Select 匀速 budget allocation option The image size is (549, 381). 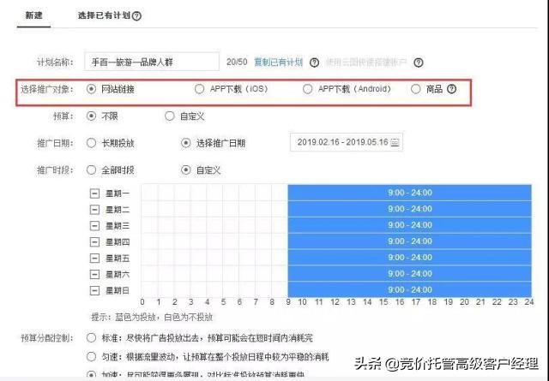coord(92,356)
